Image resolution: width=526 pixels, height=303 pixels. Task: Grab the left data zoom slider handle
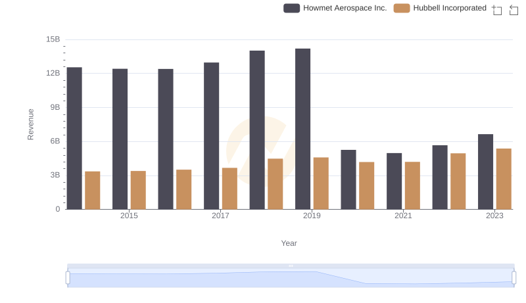point(68,277)
